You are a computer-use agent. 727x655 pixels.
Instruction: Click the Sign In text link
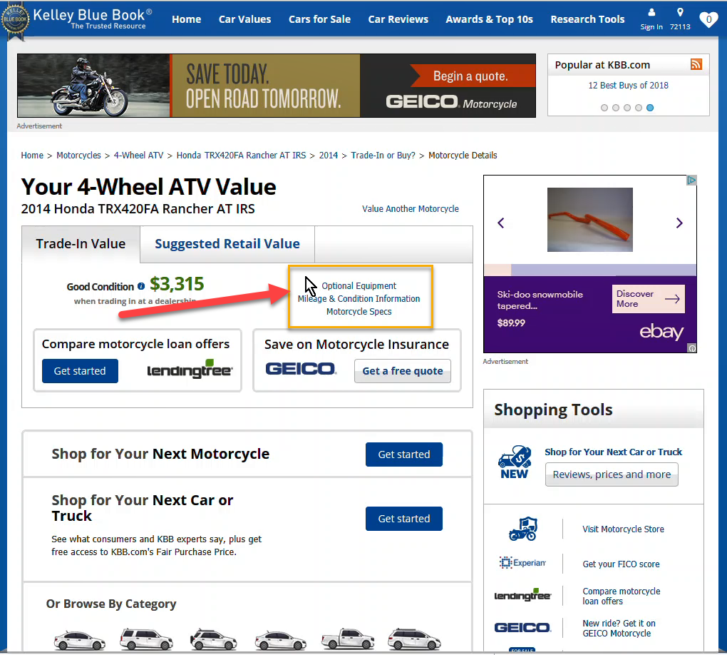point(651,27)
